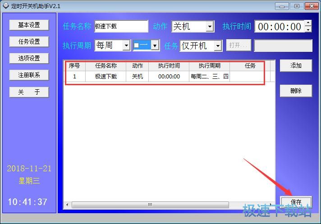Click the 删除 delete button

click(x=296, y=91)
